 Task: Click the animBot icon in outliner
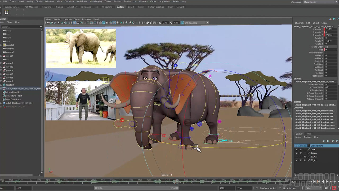4,45
